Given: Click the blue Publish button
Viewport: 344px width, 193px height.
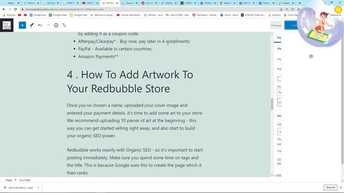Looking at the screenshot, I should [291, 25].
